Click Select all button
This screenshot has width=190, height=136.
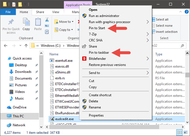point(160,19)
